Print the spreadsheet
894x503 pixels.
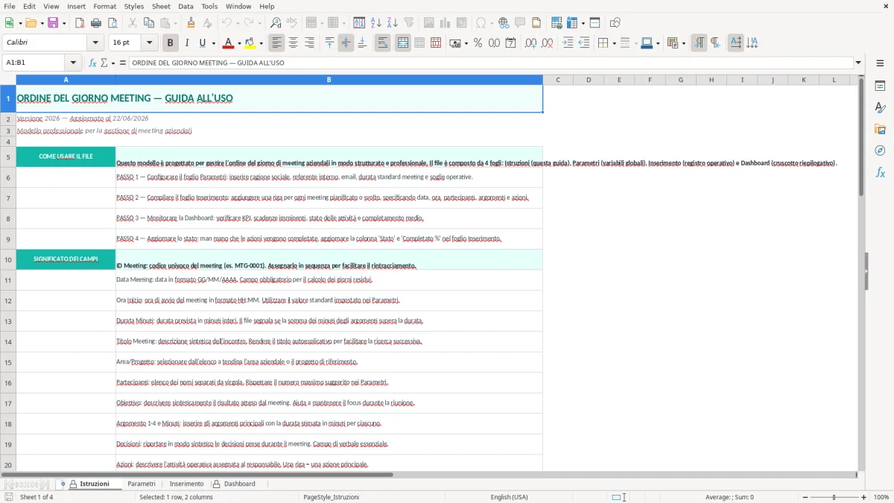(x=96, y=23)
